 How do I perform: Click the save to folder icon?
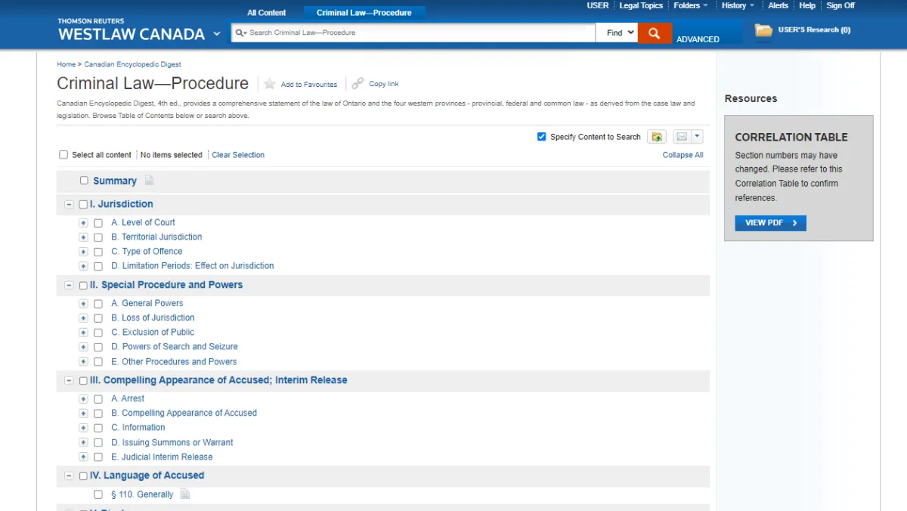click(x=656, y=137)
